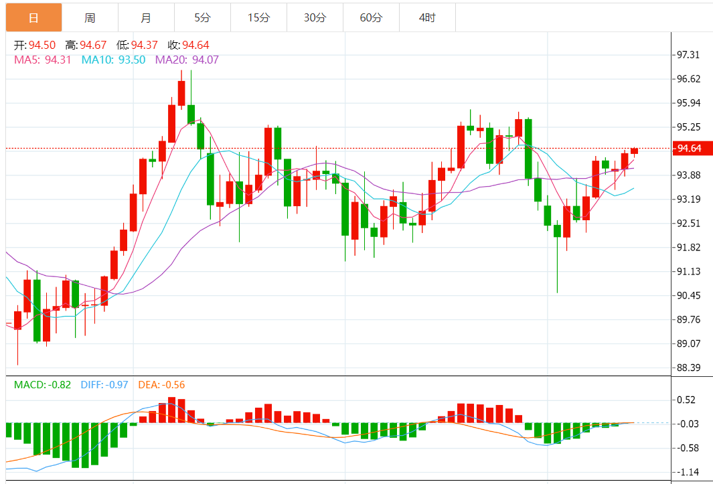Click the opening price 开:94.50
The width and height of the screenshot is (713, 484).
[35, 45]
